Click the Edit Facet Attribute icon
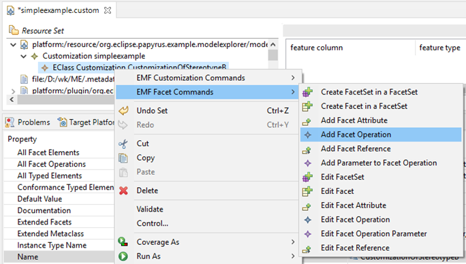 tap(307, 206)
